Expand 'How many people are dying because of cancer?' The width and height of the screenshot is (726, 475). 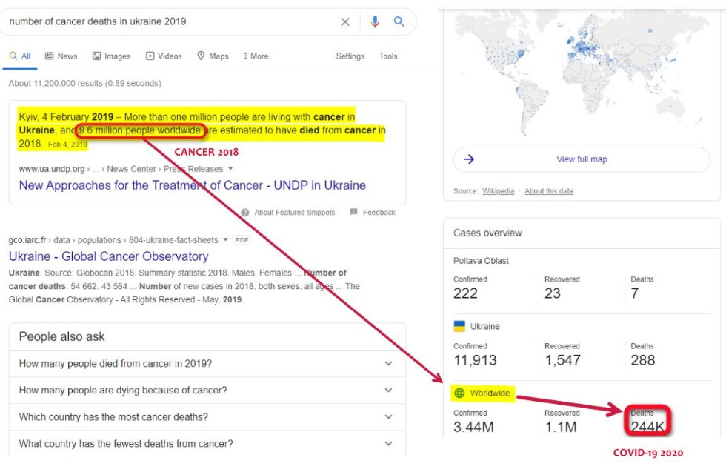(207, 391)
